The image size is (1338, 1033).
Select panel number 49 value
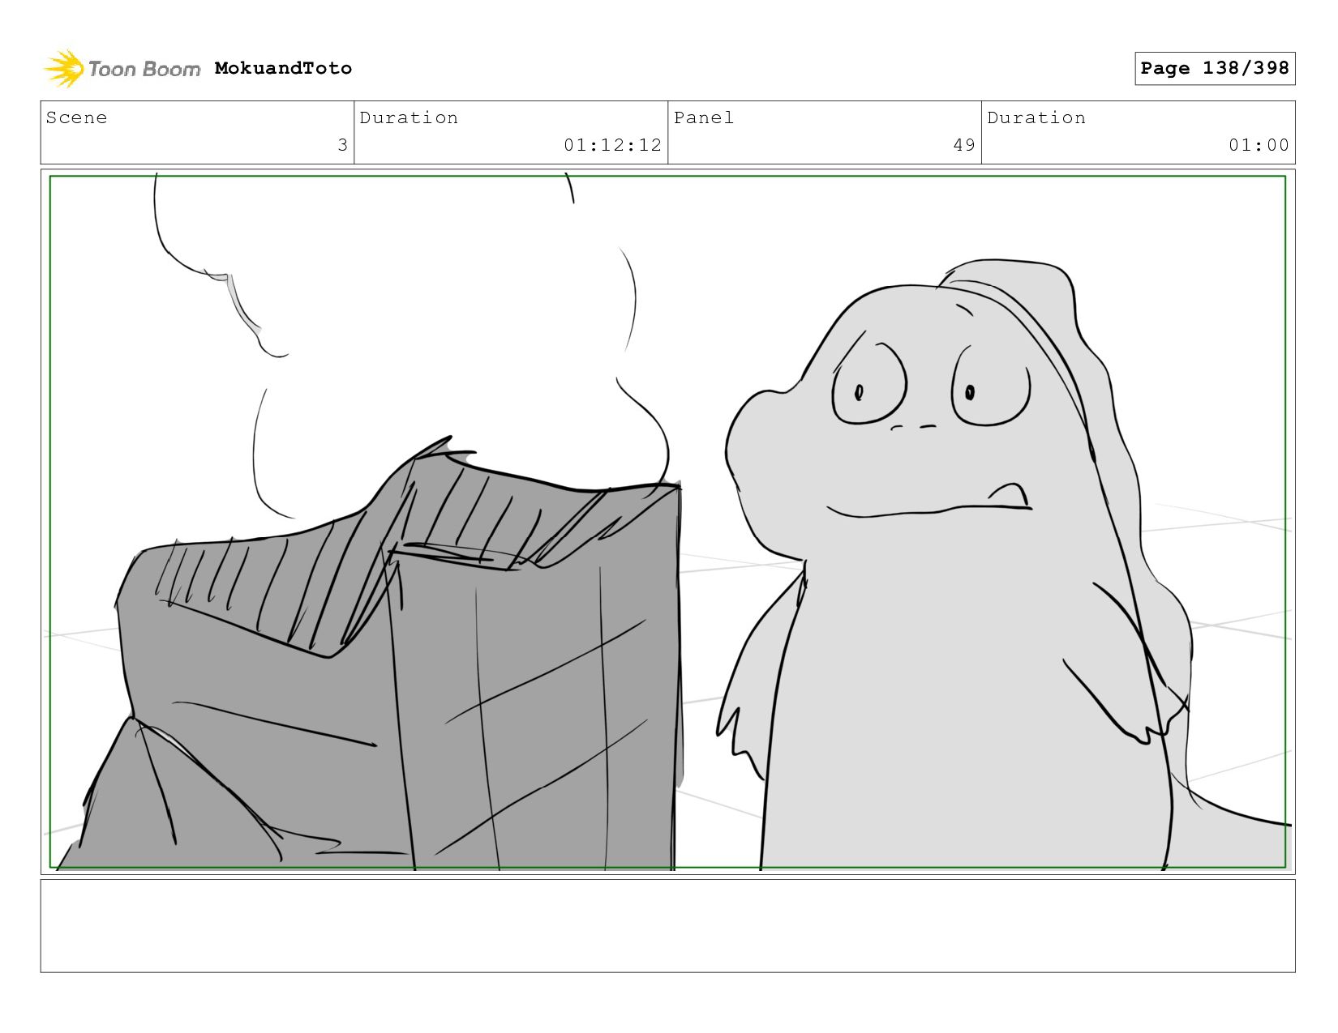coord(964,145)
